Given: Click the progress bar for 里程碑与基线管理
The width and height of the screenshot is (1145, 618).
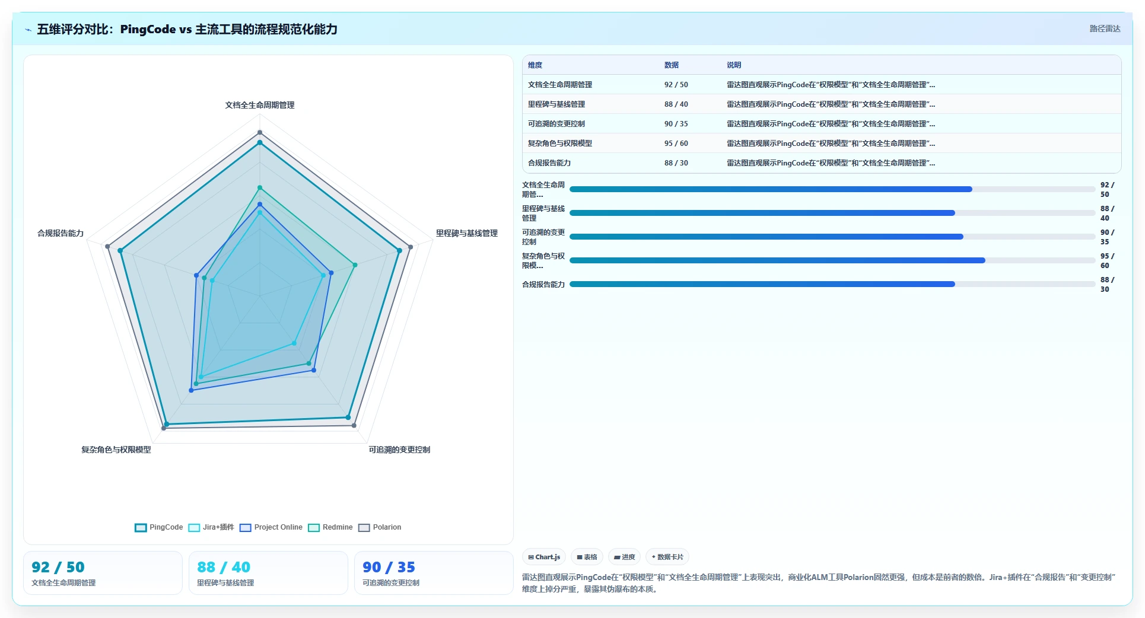Looking at the screenshot, I should pyautogui.click(x=832, y=213).
